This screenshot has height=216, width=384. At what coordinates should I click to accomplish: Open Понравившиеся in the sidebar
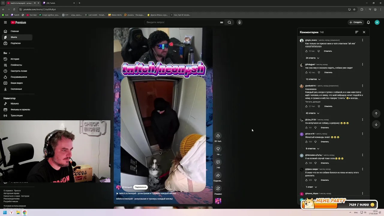coord(17,77)
